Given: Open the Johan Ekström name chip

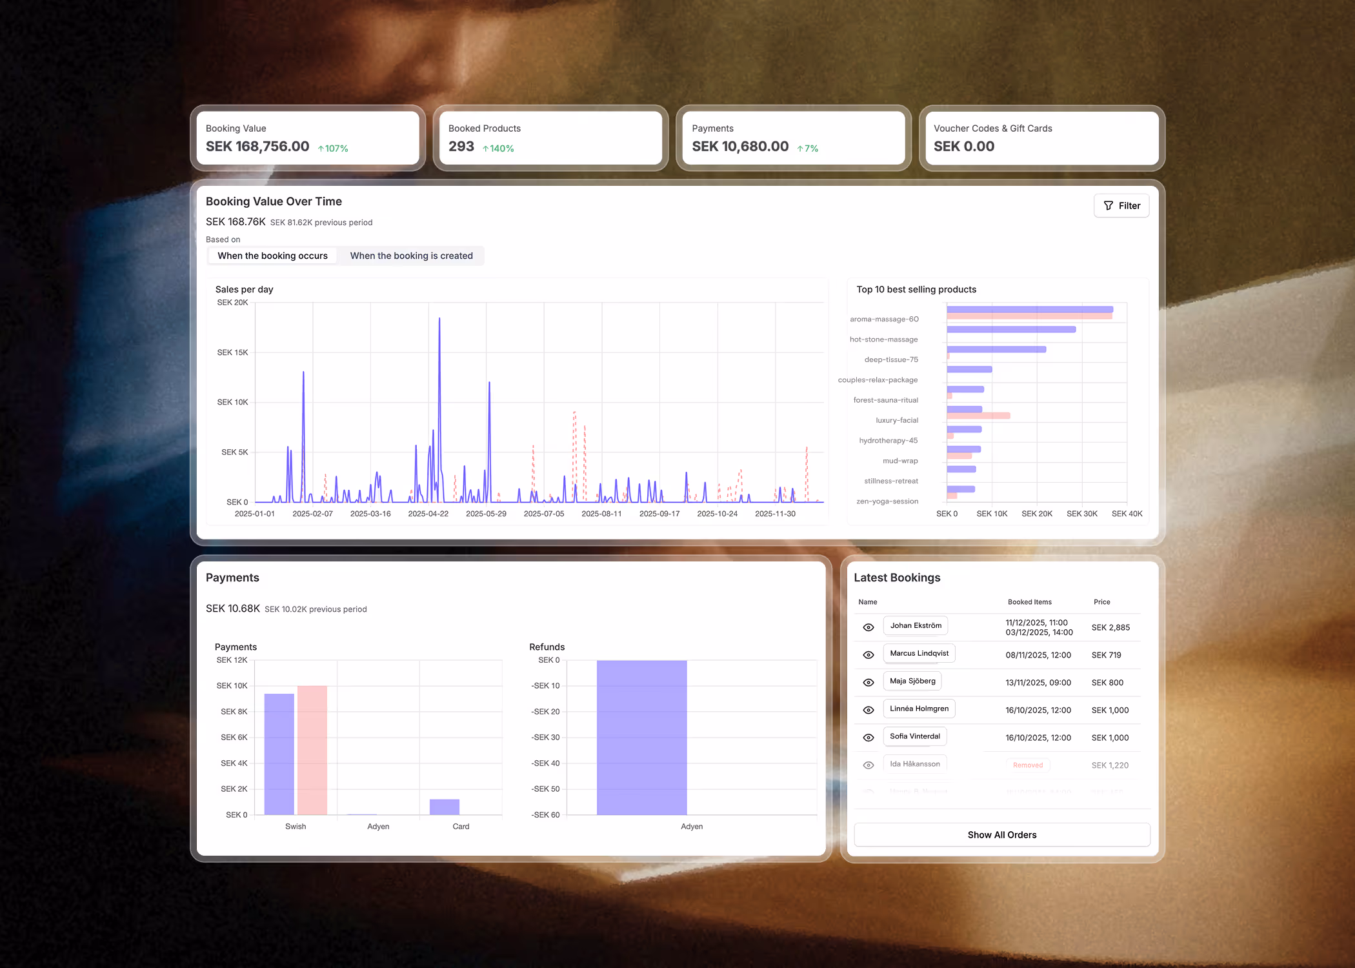Looking at the screenshot, I should click(x=915, y=625).
